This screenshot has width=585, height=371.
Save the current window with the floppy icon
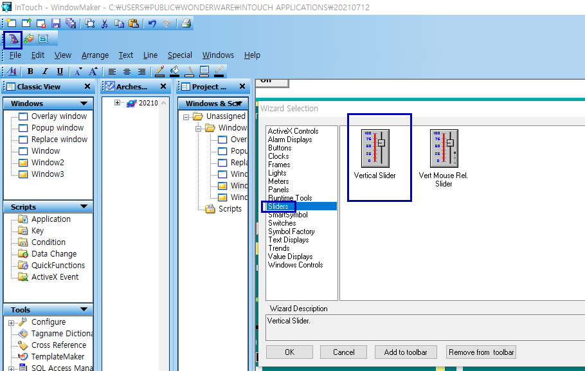(56, 24)
